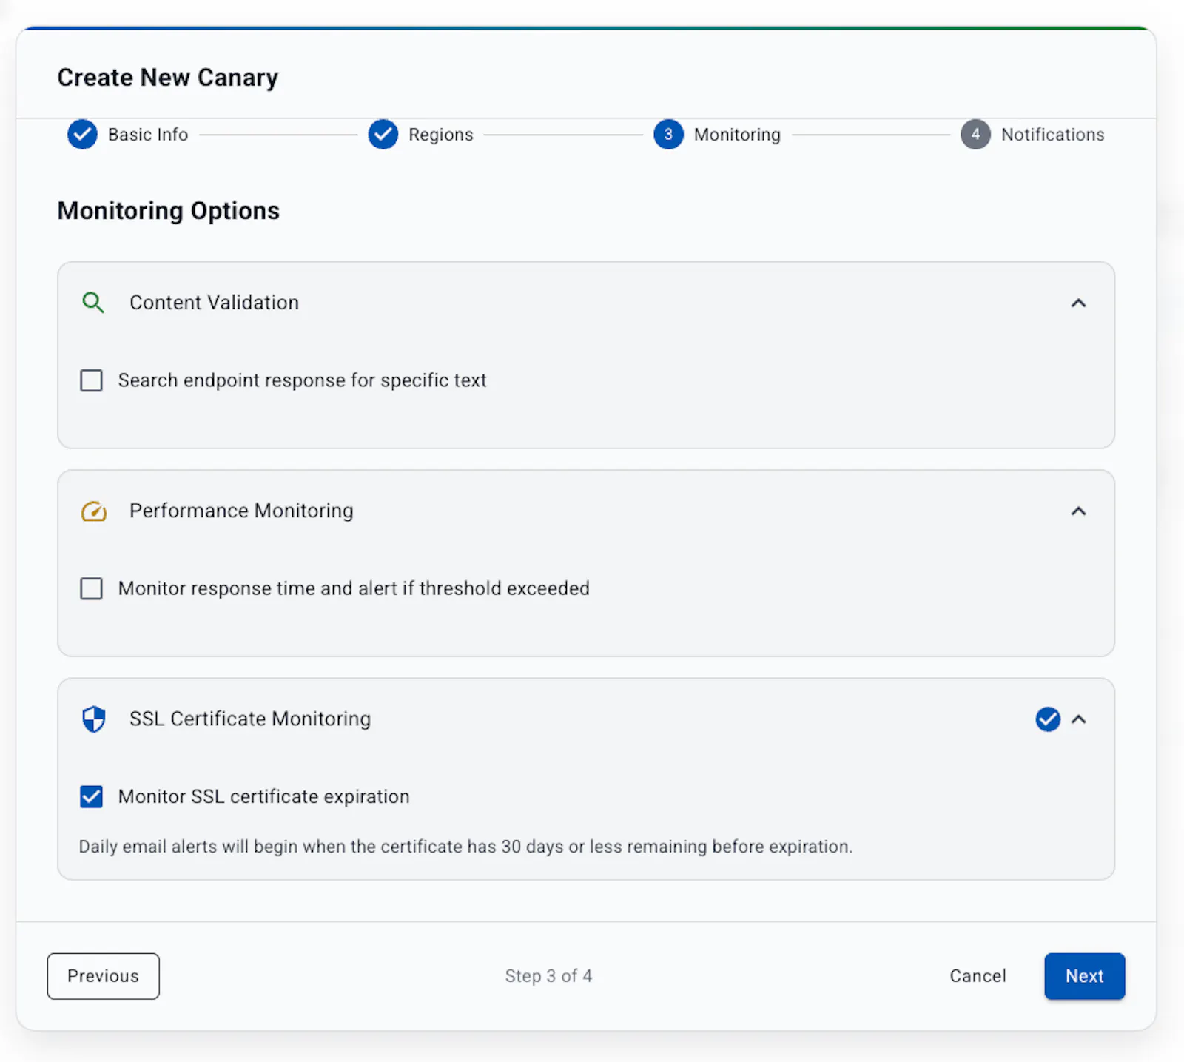
Task: Click the blue checkmark badge on SSL section
Action: 1048,719
